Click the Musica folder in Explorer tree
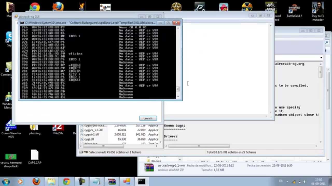Screen dimensions: 332x186 [x=156, y=161]
